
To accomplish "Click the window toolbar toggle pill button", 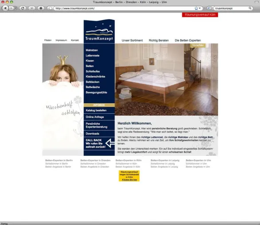I will click(x=257, y=2).
